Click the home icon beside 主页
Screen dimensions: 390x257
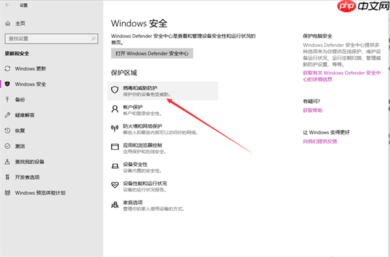[x=8, y=23]
